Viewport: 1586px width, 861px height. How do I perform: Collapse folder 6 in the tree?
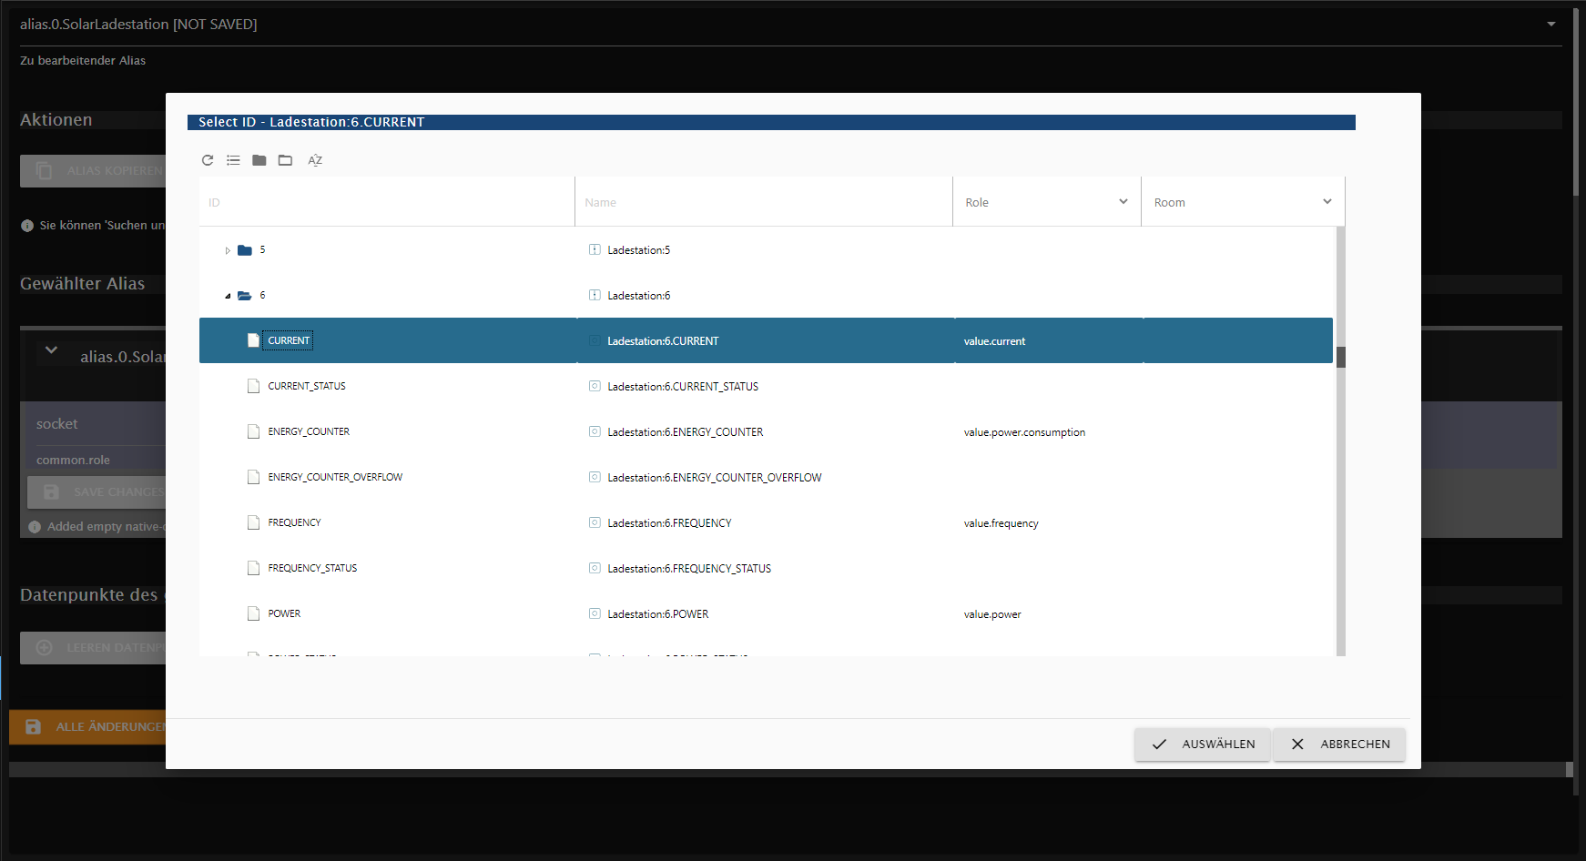(228, 296)
